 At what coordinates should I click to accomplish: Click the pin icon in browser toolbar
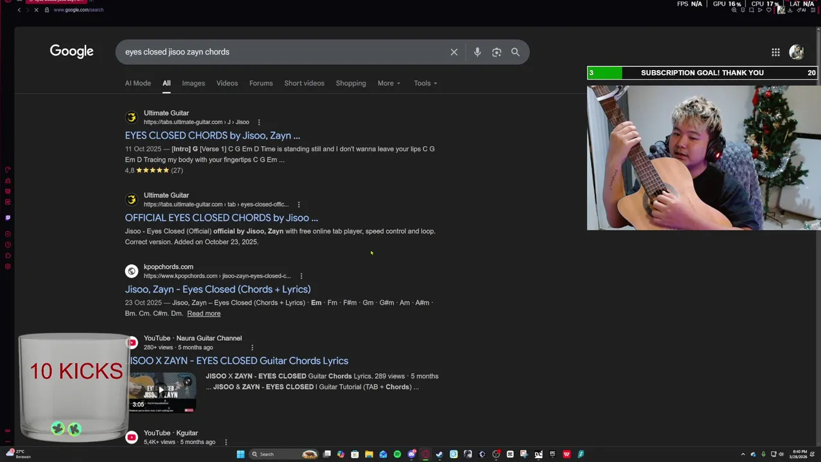(x=743, y=10)
